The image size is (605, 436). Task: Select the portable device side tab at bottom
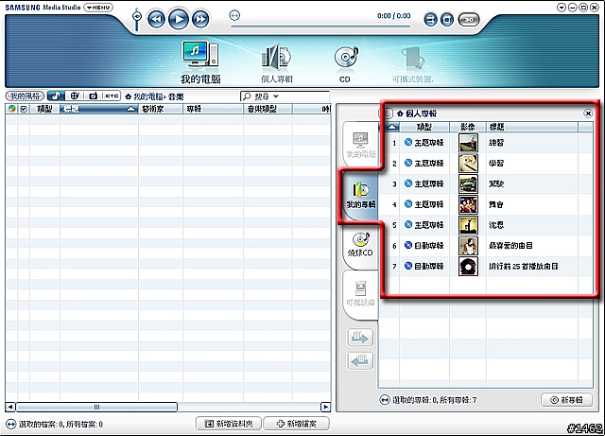coord(360,293)
